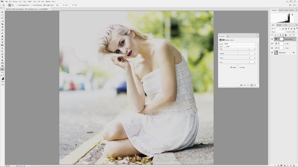Screen dimensions: 298x167
Task: Select the Move tool
Action: click(2, 12)
